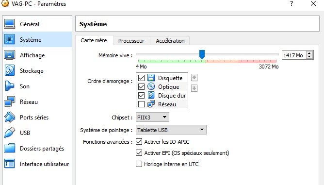Click the Réseau network icon in sidebar
The image size is (324, 185).
point(10,101)
